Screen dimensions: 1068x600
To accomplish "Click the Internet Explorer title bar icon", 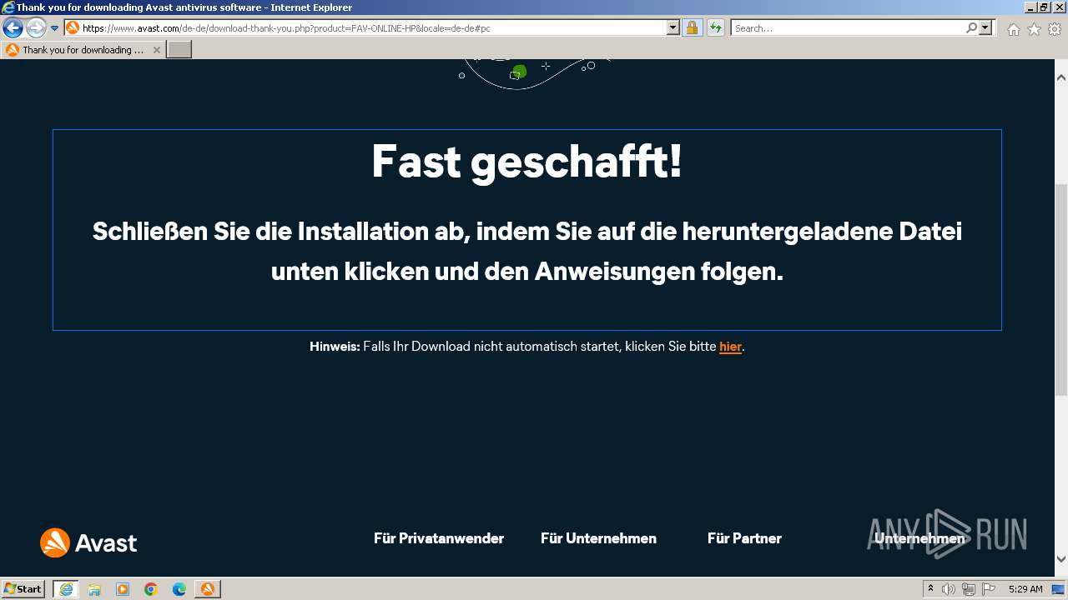I will click(x=8, y=7).
